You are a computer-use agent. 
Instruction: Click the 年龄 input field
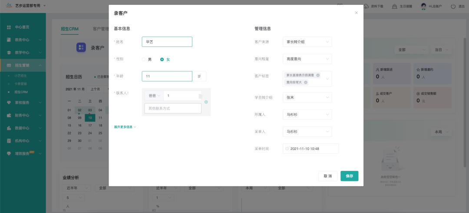[x=167, y=77]
